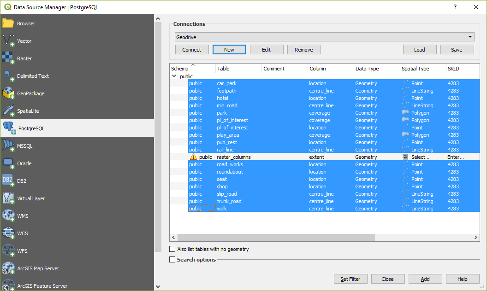Open the Raster source tab

click(x=77, y=58)
